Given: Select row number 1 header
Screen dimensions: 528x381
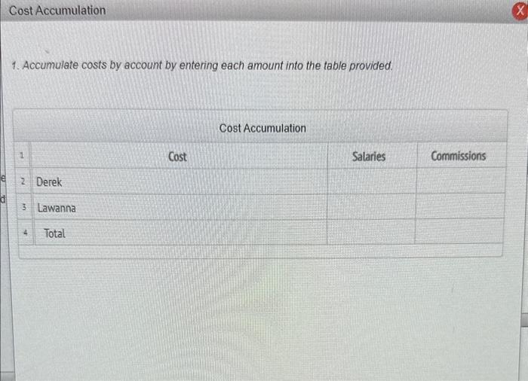Looking at the screenshot, I should pos(22,155).
